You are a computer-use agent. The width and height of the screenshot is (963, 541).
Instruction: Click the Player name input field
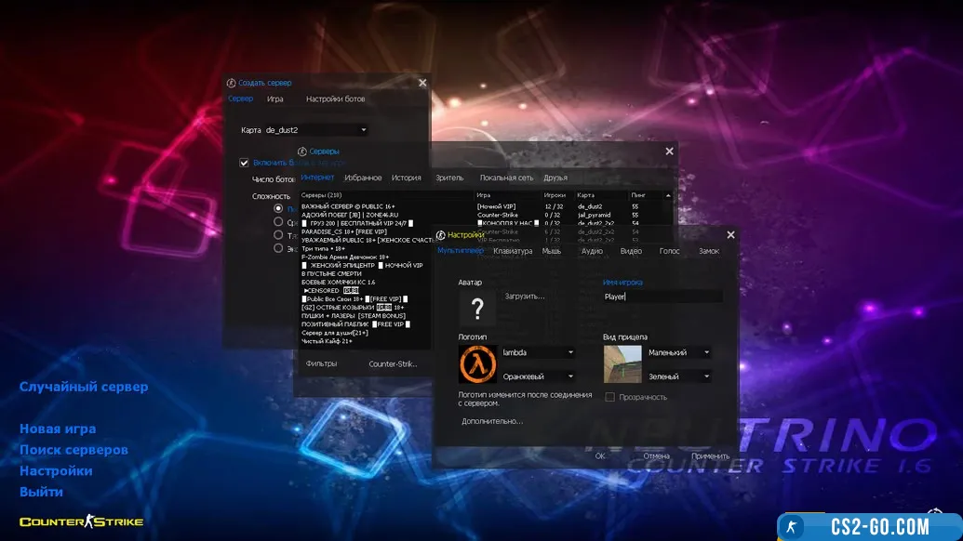tap(662, 297)
